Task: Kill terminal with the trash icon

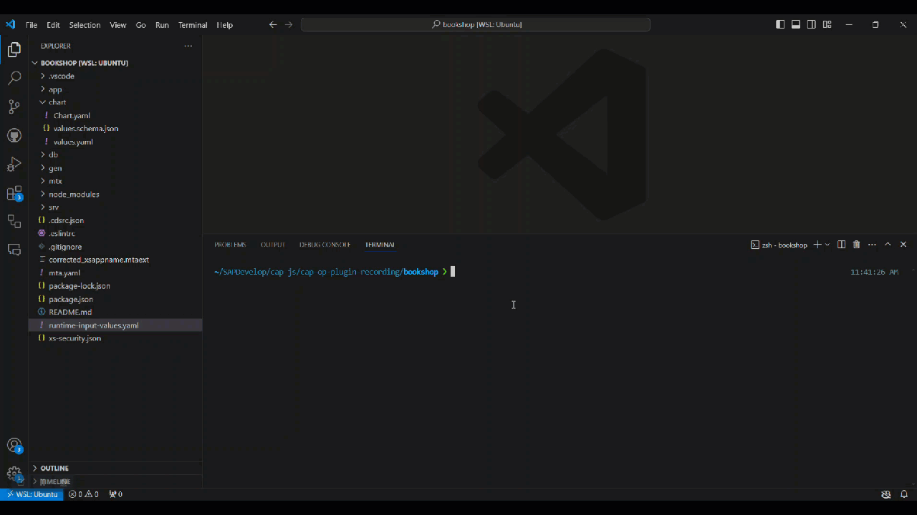Action: pyautogui.click(x=856, y=245)
